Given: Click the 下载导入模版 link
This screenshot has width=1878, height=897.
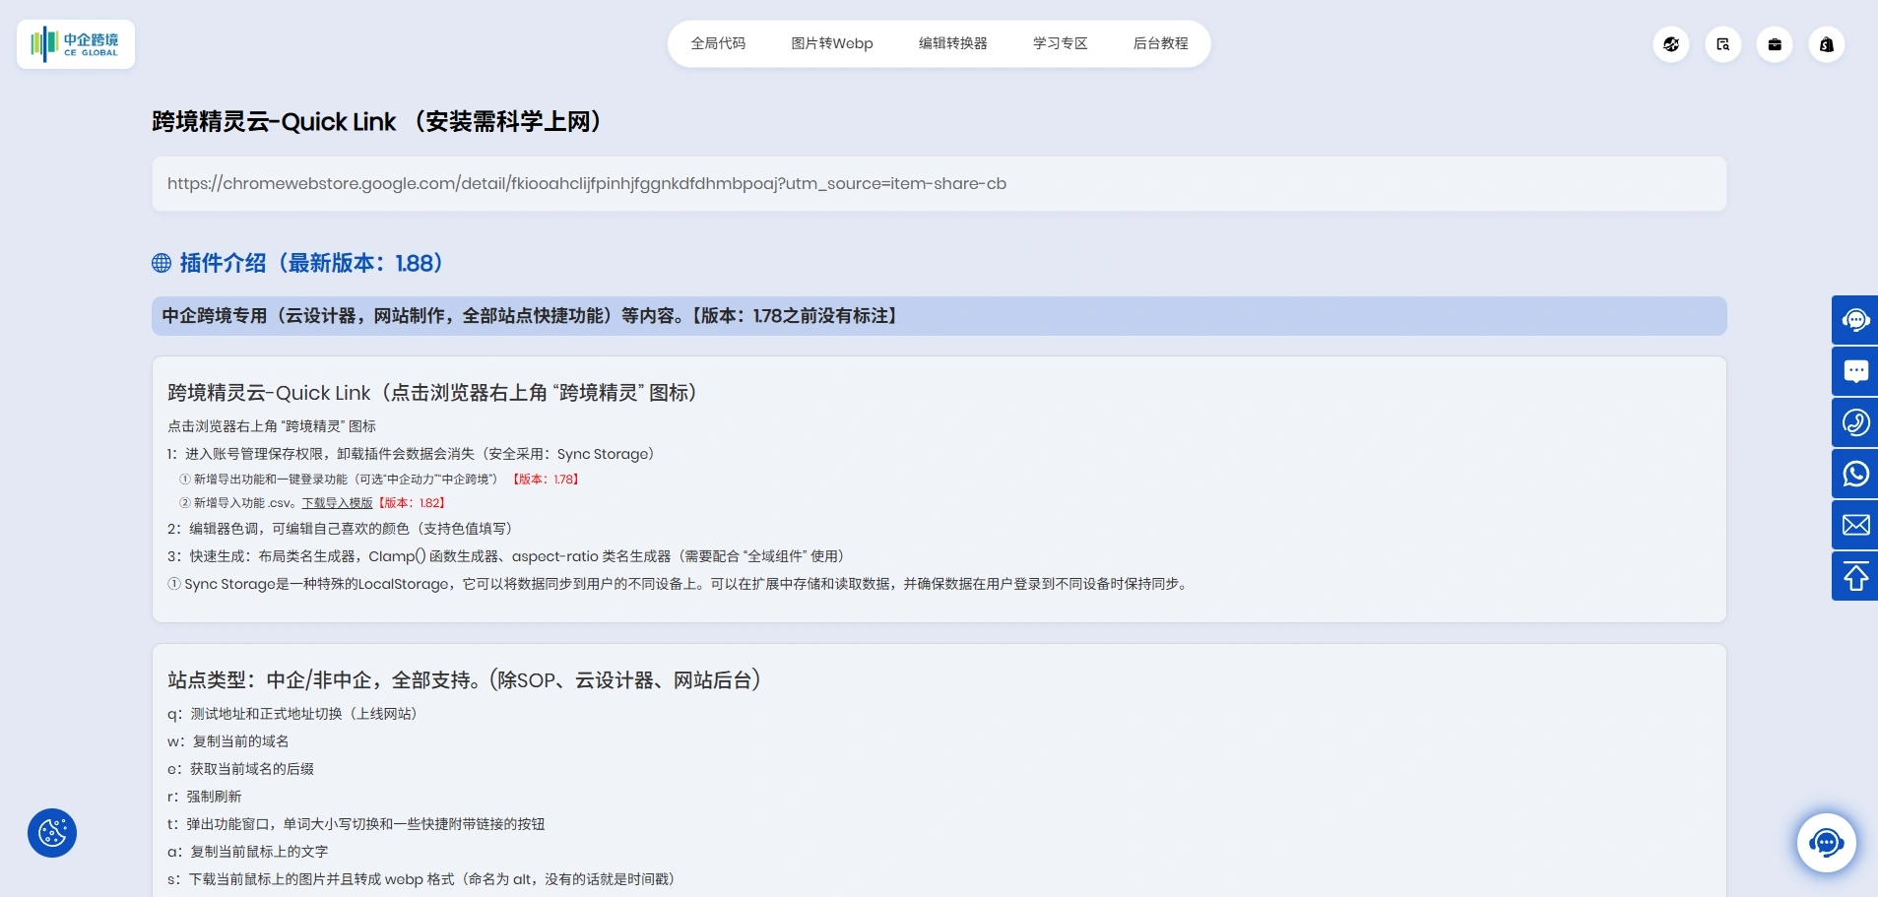Looking at the screenshot, I should coord(337,503).
